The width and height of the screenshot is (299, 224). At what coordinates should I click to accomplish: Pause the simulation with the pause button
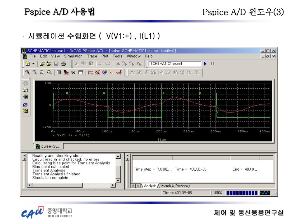point(213,64)
